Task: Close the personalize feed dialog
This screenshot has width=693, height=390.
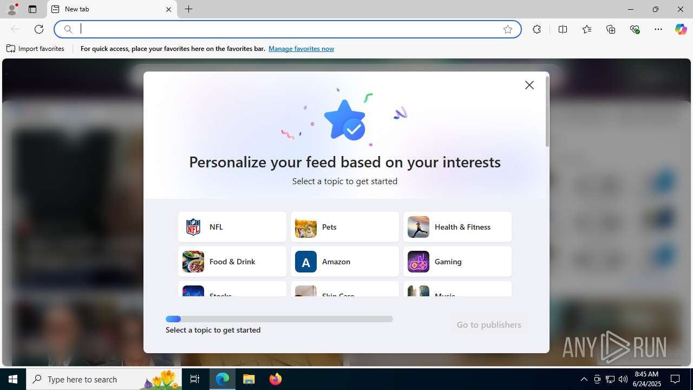Action: pos(529,85)
